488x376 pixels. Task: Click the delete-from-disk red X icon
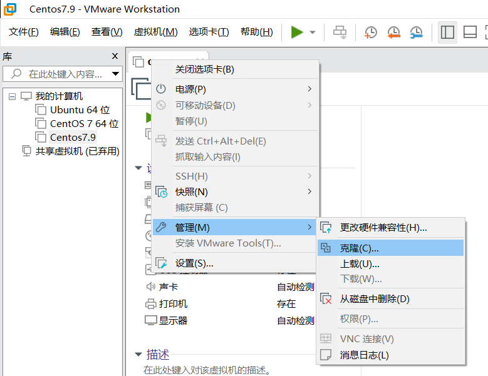coord(326,299)
